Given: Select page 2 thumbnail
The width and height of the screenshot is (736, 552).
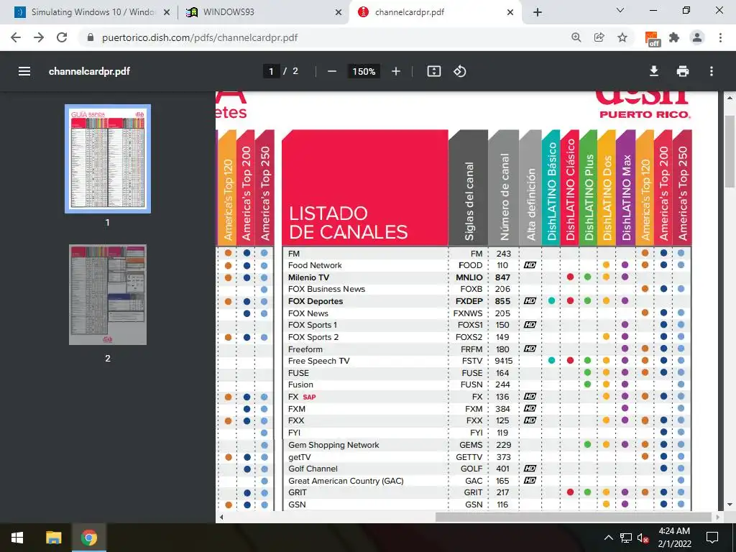Looking at the screenshot, I should (108, 295).
